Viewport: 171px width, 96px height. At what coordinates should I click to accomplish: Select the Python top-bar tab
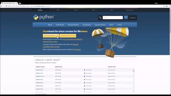40,10
